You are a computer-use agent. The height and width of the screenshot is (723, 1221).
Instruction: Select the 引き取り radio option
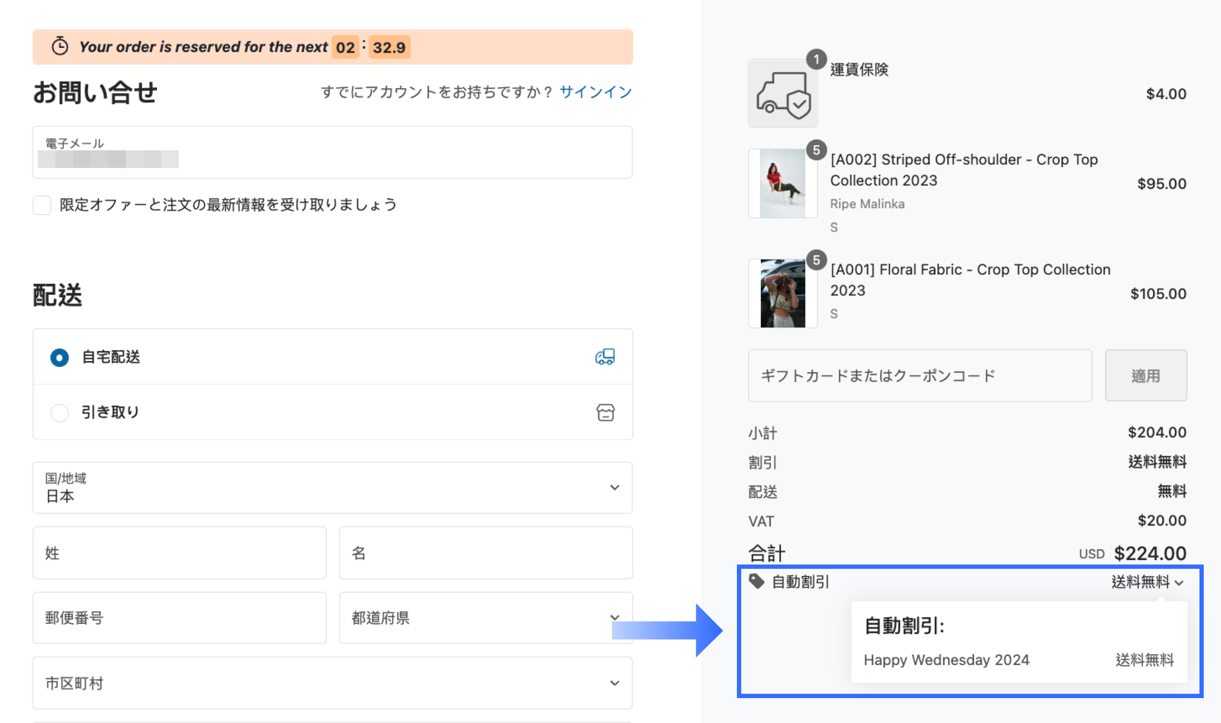(x=59, y=413)
